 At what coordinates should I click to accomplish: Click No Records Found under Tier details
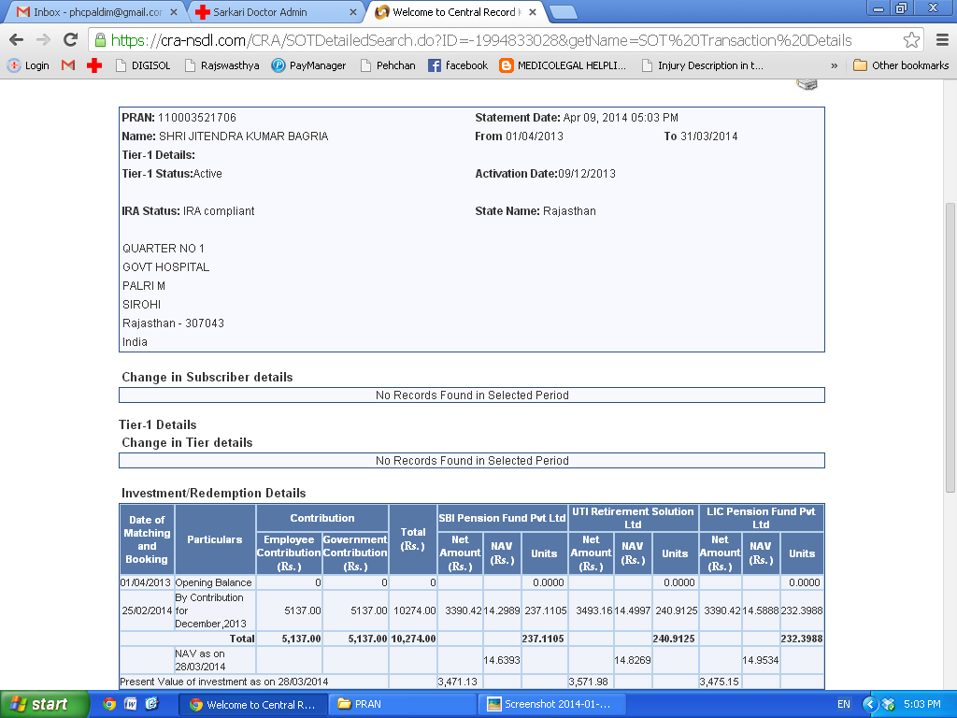[x=472, y=460]
